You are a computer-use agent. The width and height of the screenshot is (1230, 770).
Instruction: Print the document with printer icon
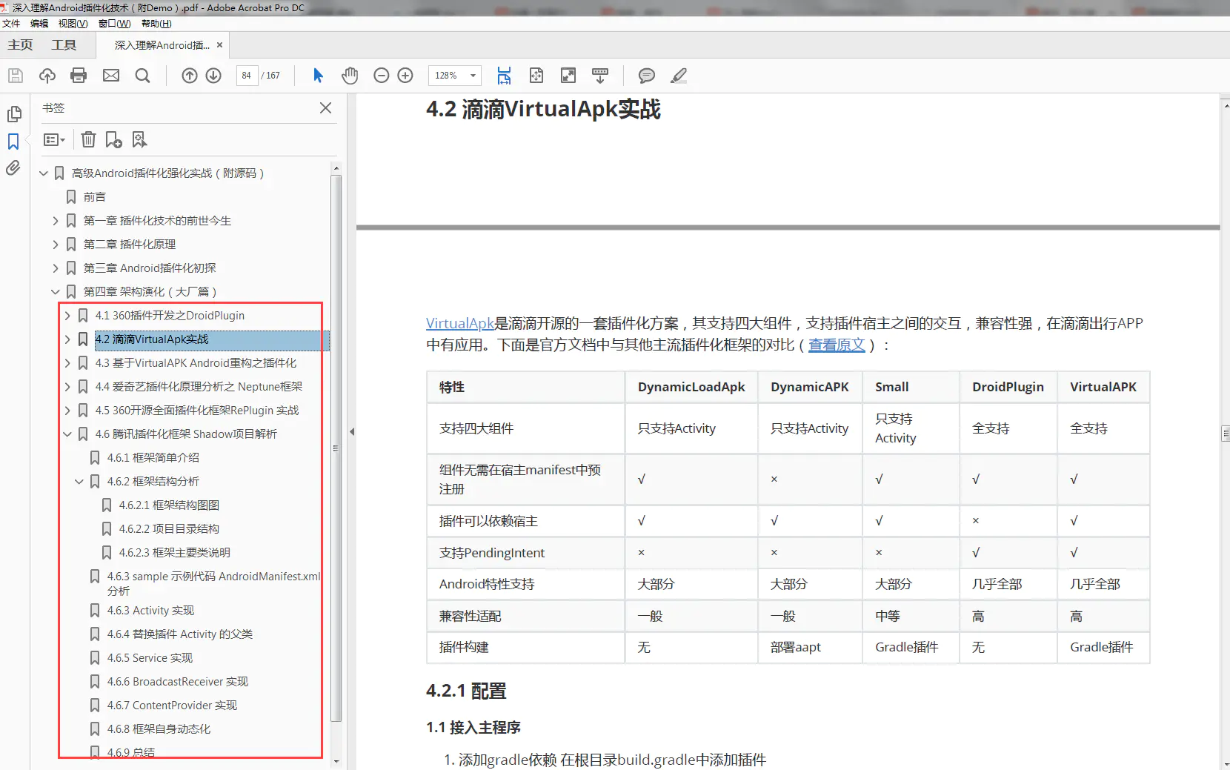point(79,76)
